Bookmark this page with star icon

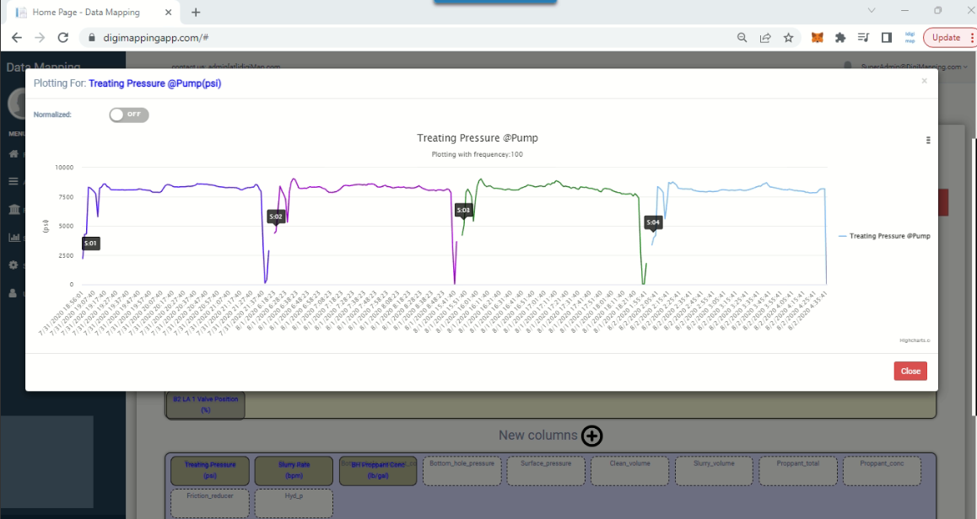pos(788,38)
